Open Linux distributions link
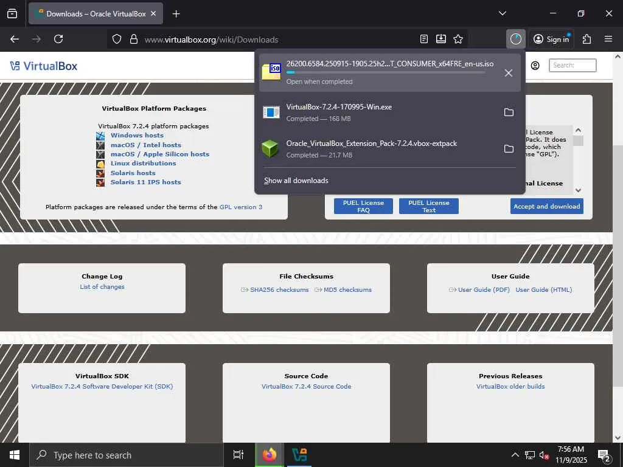This screenshot has width=623, height=467. (143, 163)
